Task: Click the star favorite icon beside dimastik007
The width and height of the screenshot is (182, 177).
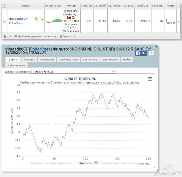Action: point(36,19)
